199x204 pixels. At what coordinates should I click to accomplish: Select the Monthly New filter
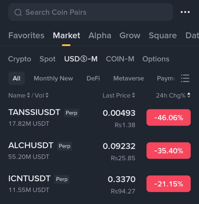tap(53, 78)
